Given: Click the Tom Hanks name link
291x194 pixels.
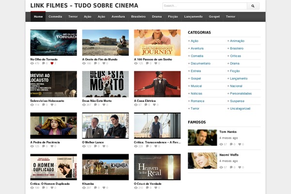Looking at the screenshot, I should [x=228, y=132].
